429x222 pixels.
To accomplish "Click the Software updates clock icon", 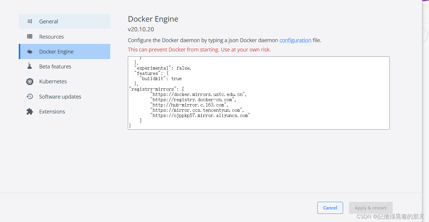I will (30, 97).
